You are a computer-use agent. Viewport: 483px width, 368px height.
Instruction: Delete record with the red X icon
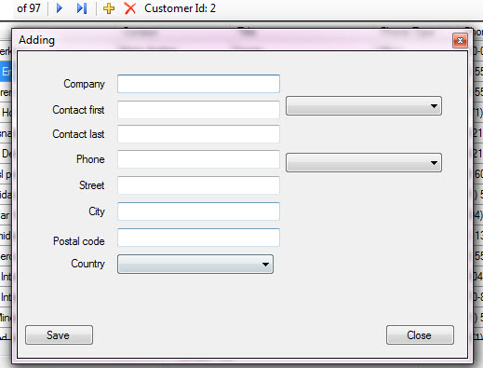pos(130,8)
